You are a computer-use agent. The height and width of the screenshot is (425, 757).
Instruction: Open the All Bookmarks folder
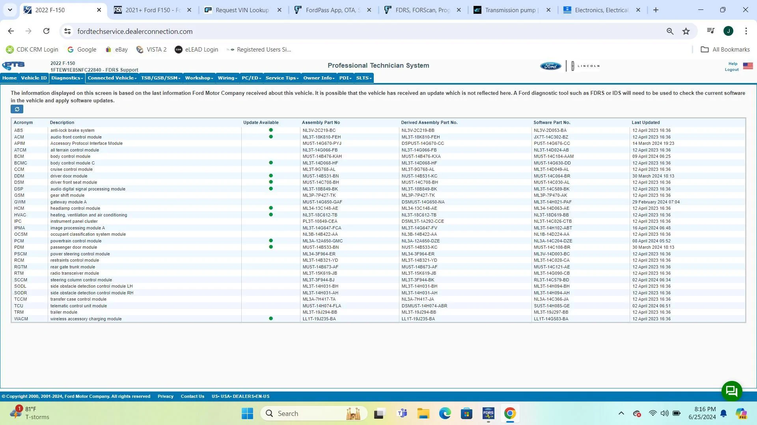[725, 50]
